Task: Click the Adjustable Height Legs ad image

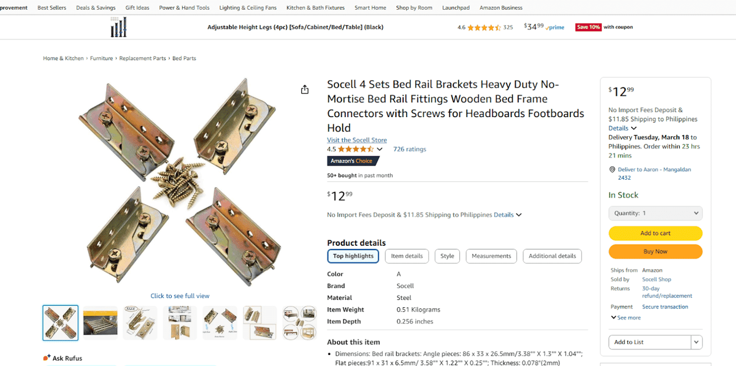Action: (118, 27)
